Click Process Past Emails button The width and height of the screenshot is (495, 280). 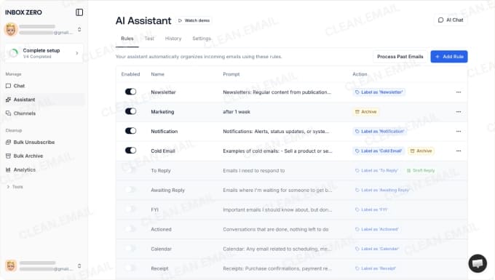point(400,57)
